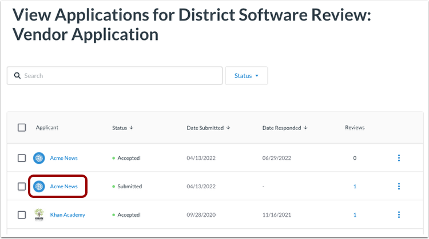Click the search magnifier icon
The image size is (429, 239).
[17, 75]
